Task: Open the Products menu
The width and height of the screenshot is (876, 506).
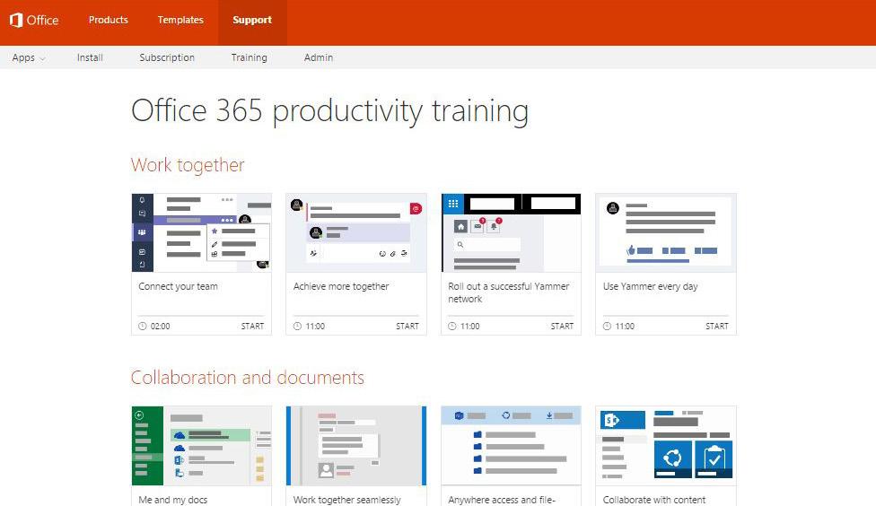Action: click(x=109, y=20)
